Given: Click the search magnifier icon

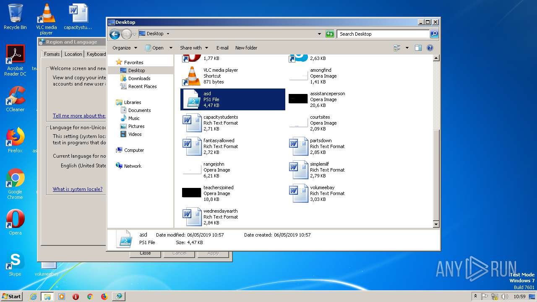Looking at the screenshot, I should (x=434, y=34).
